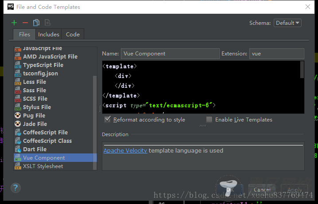Select Jade File template

pyautogui.click(x=55, y=124)
